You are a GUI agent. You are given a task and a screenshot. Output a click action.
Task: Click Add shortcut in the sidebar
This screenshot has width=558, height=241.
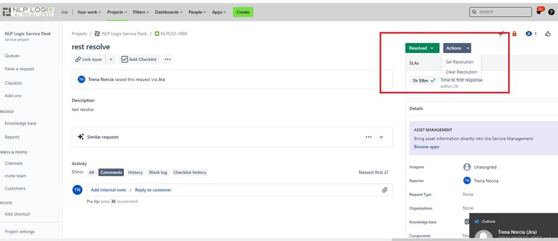click(17, 214)
